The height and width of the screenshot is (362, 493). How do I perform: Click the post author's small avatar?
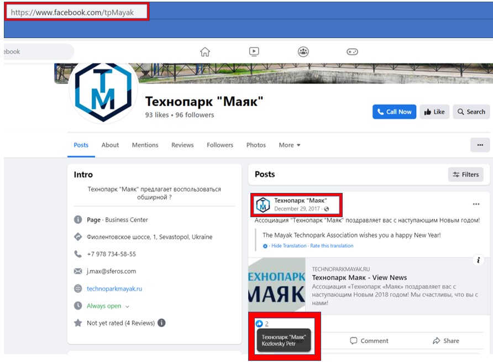pyautogui.click(x=263, y=204)
